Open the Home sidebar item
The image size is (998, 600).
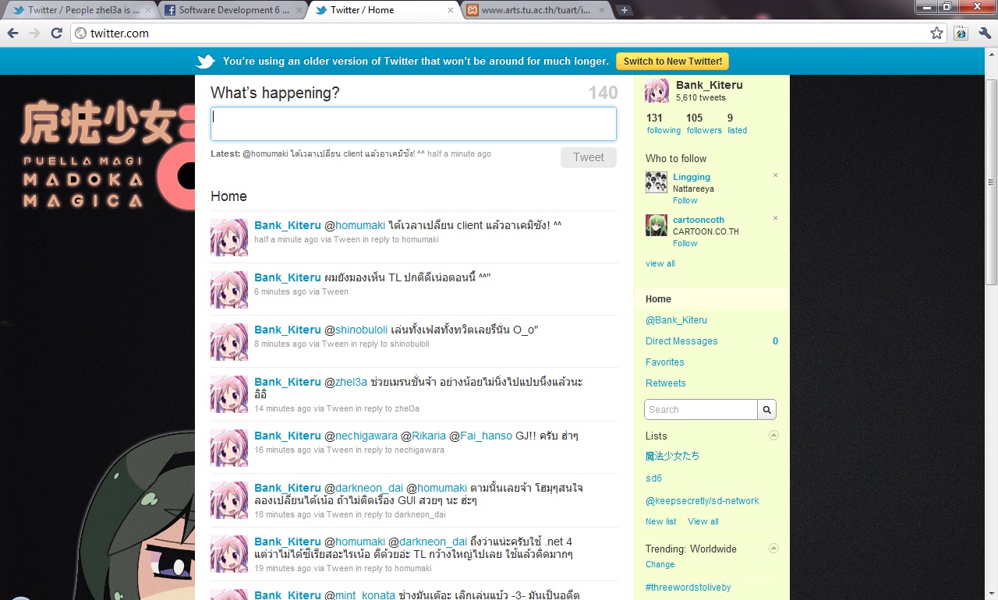tap(712, 299)
